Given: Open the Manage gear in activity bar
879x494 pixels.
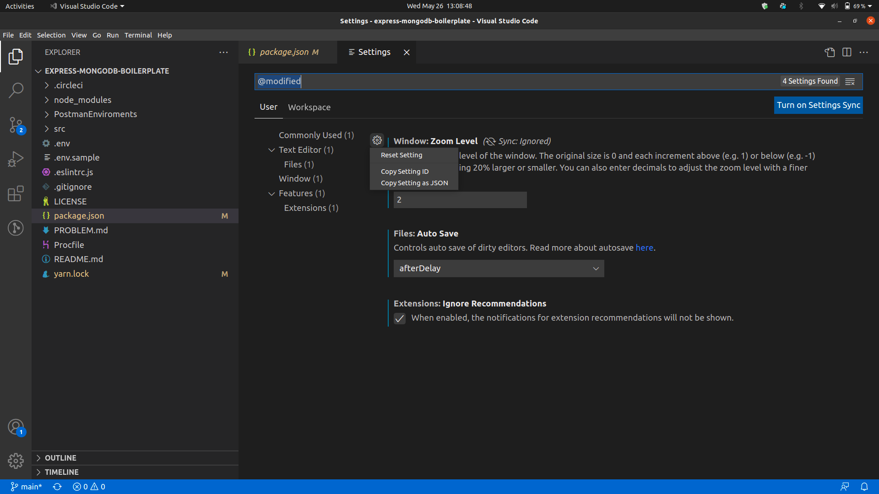Looking at the screenshot, I should 16,461.
